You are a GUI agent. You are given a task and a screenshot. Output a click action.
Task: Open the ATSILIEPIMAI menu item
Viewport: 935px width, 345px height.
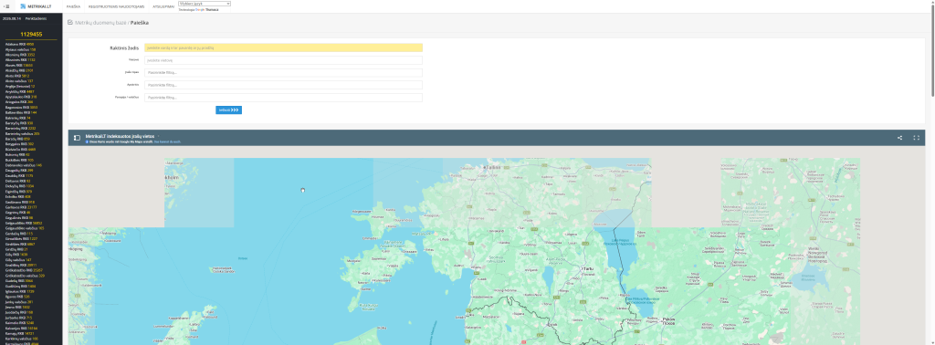click(x=163, y=6)
